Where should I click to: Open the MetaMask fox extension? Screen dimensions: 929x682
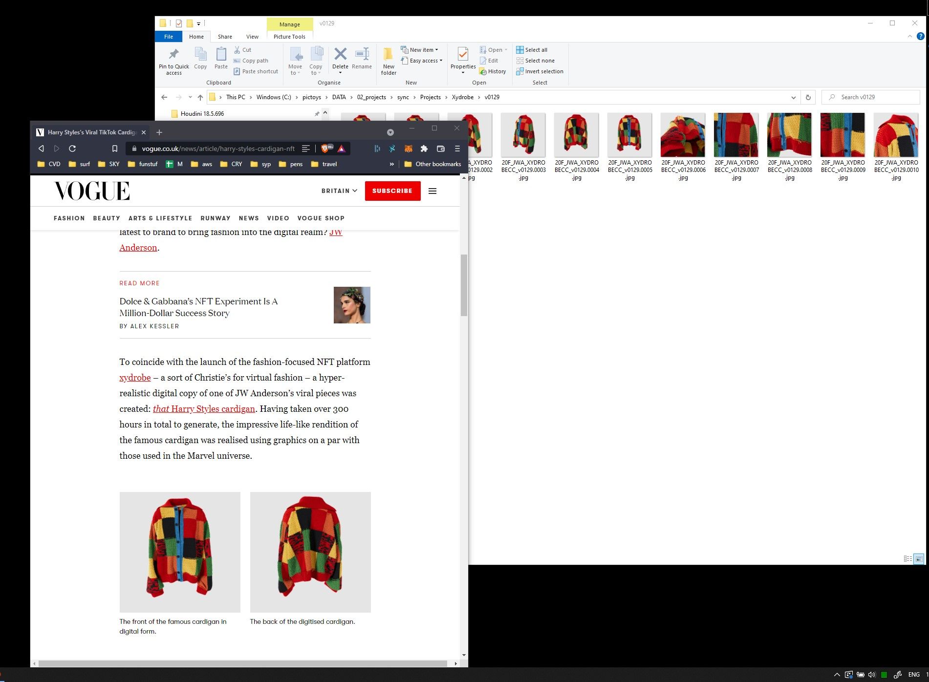[409, 149]
